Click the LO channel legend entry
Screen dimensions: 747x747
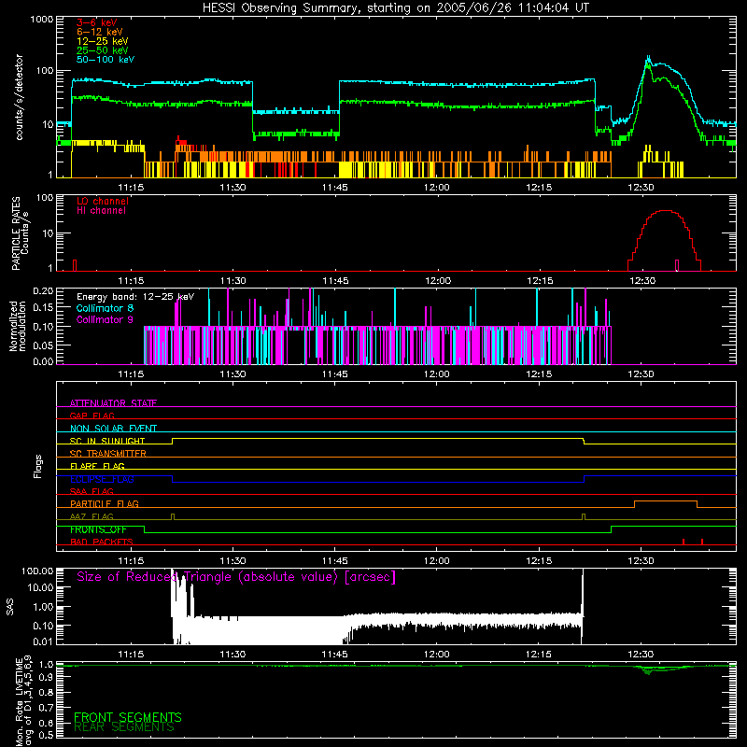(x=103, y=201)
